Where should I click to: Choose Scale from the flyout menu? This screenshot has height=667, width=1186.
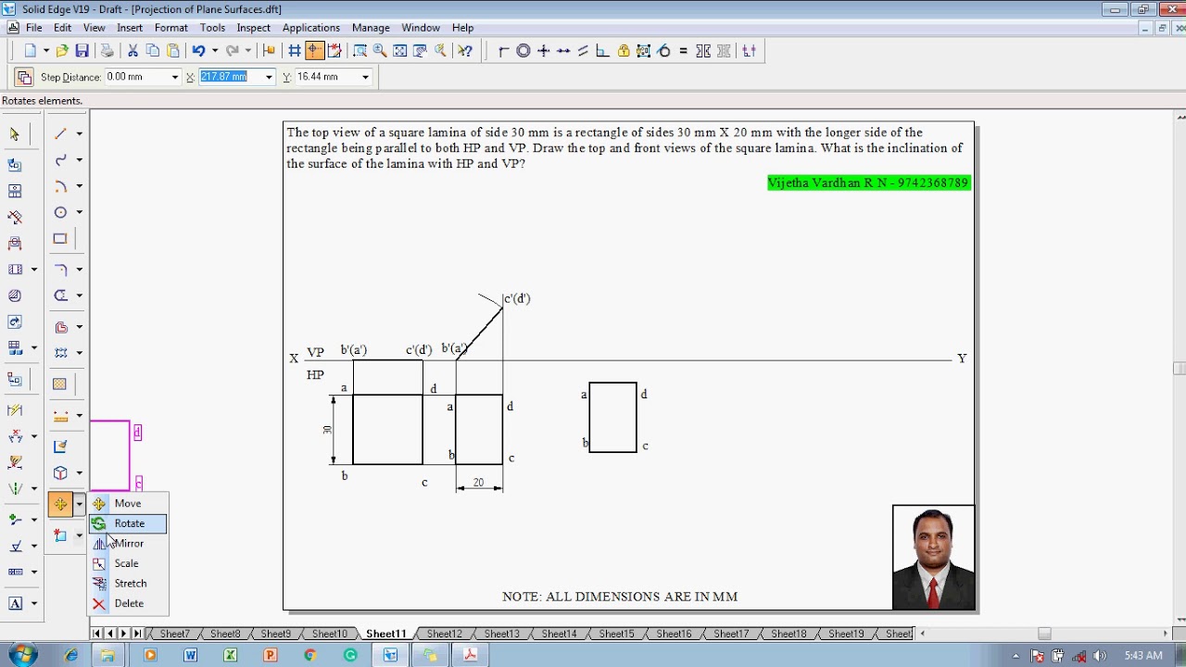click(x=128, y=563)
